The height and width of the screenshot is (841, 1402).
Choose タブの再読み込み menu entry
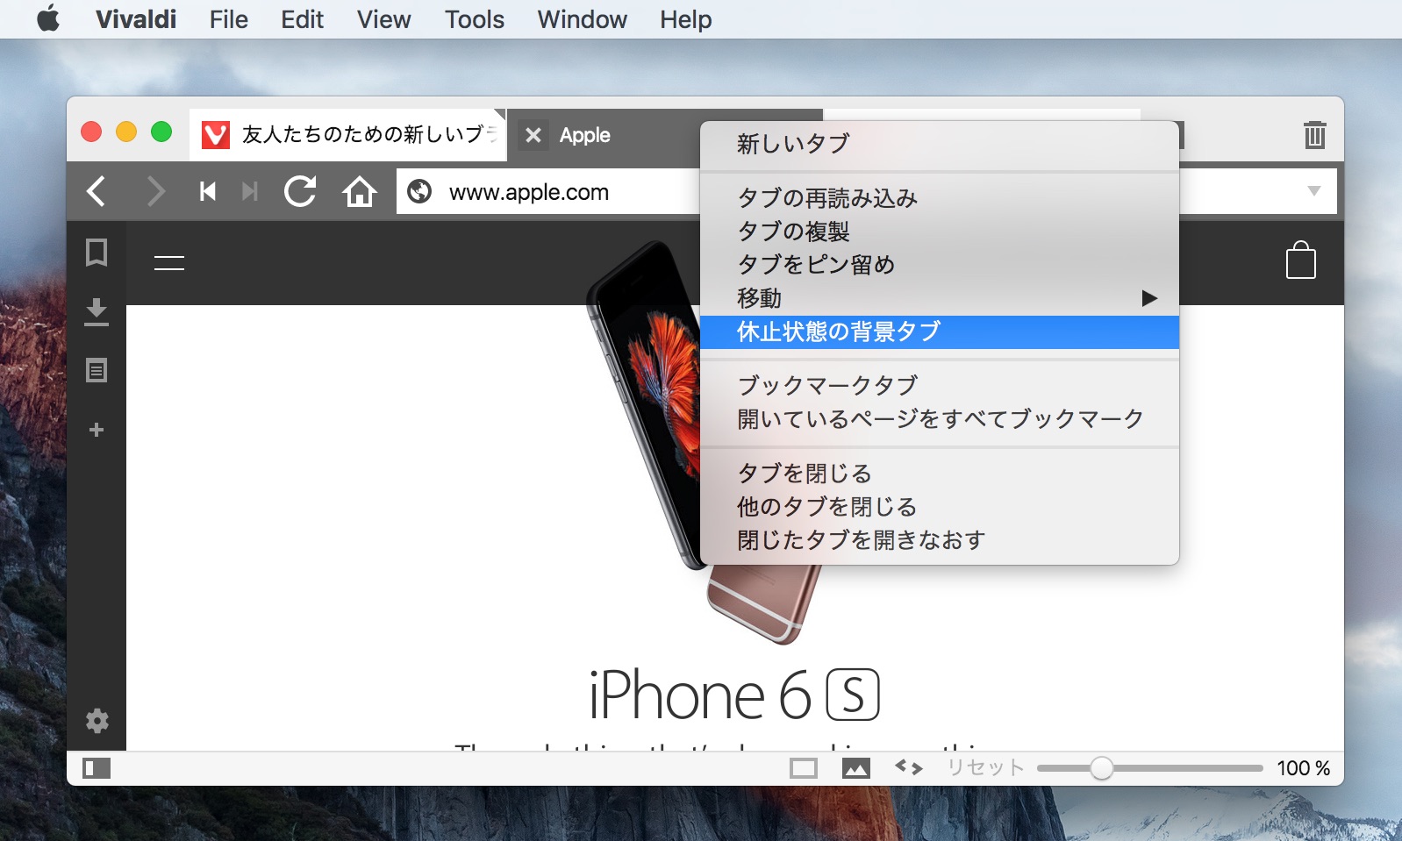[940, 198]
